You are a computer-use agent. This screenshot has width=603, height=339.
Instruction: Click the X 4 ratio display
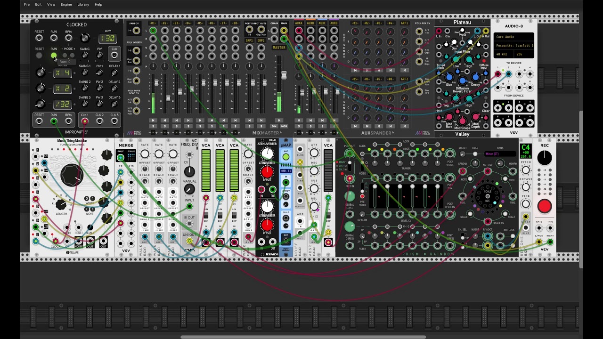point(62,73)
